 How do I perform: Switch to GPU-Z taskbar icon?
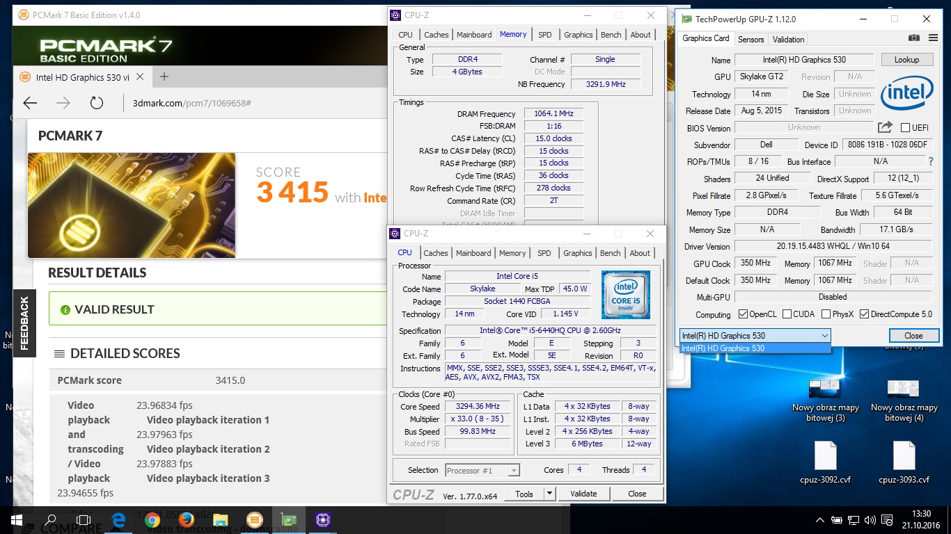pyautogui.click(x=288, y=519)
